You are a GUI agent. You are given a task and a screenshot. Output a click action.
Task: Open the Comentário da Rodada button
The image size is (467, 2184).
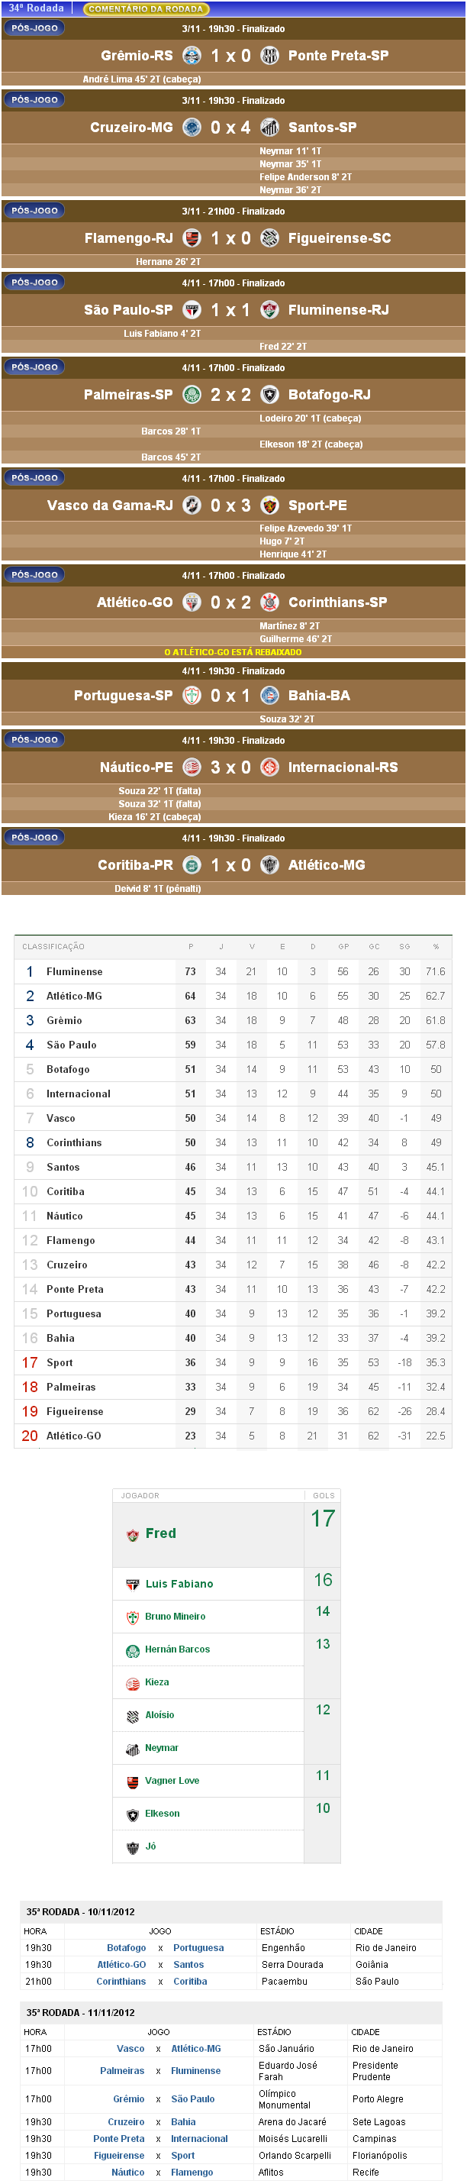(x=146, y=8)
